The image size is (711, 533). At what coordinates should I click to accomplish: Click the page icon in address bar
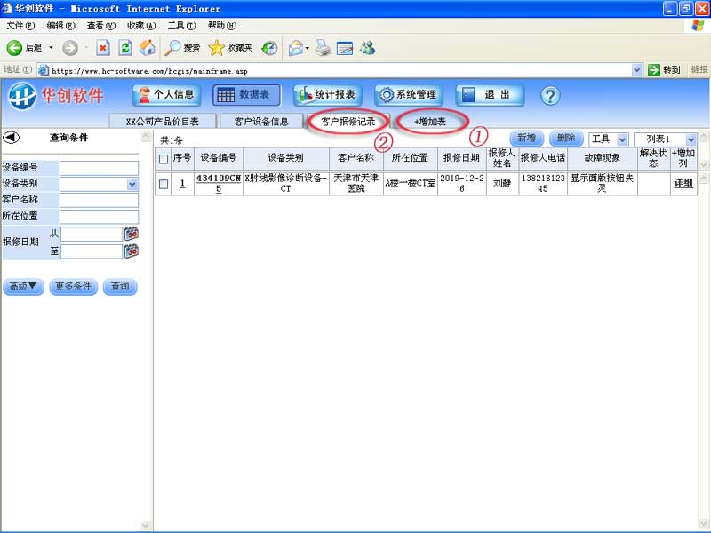pos(44,70)
